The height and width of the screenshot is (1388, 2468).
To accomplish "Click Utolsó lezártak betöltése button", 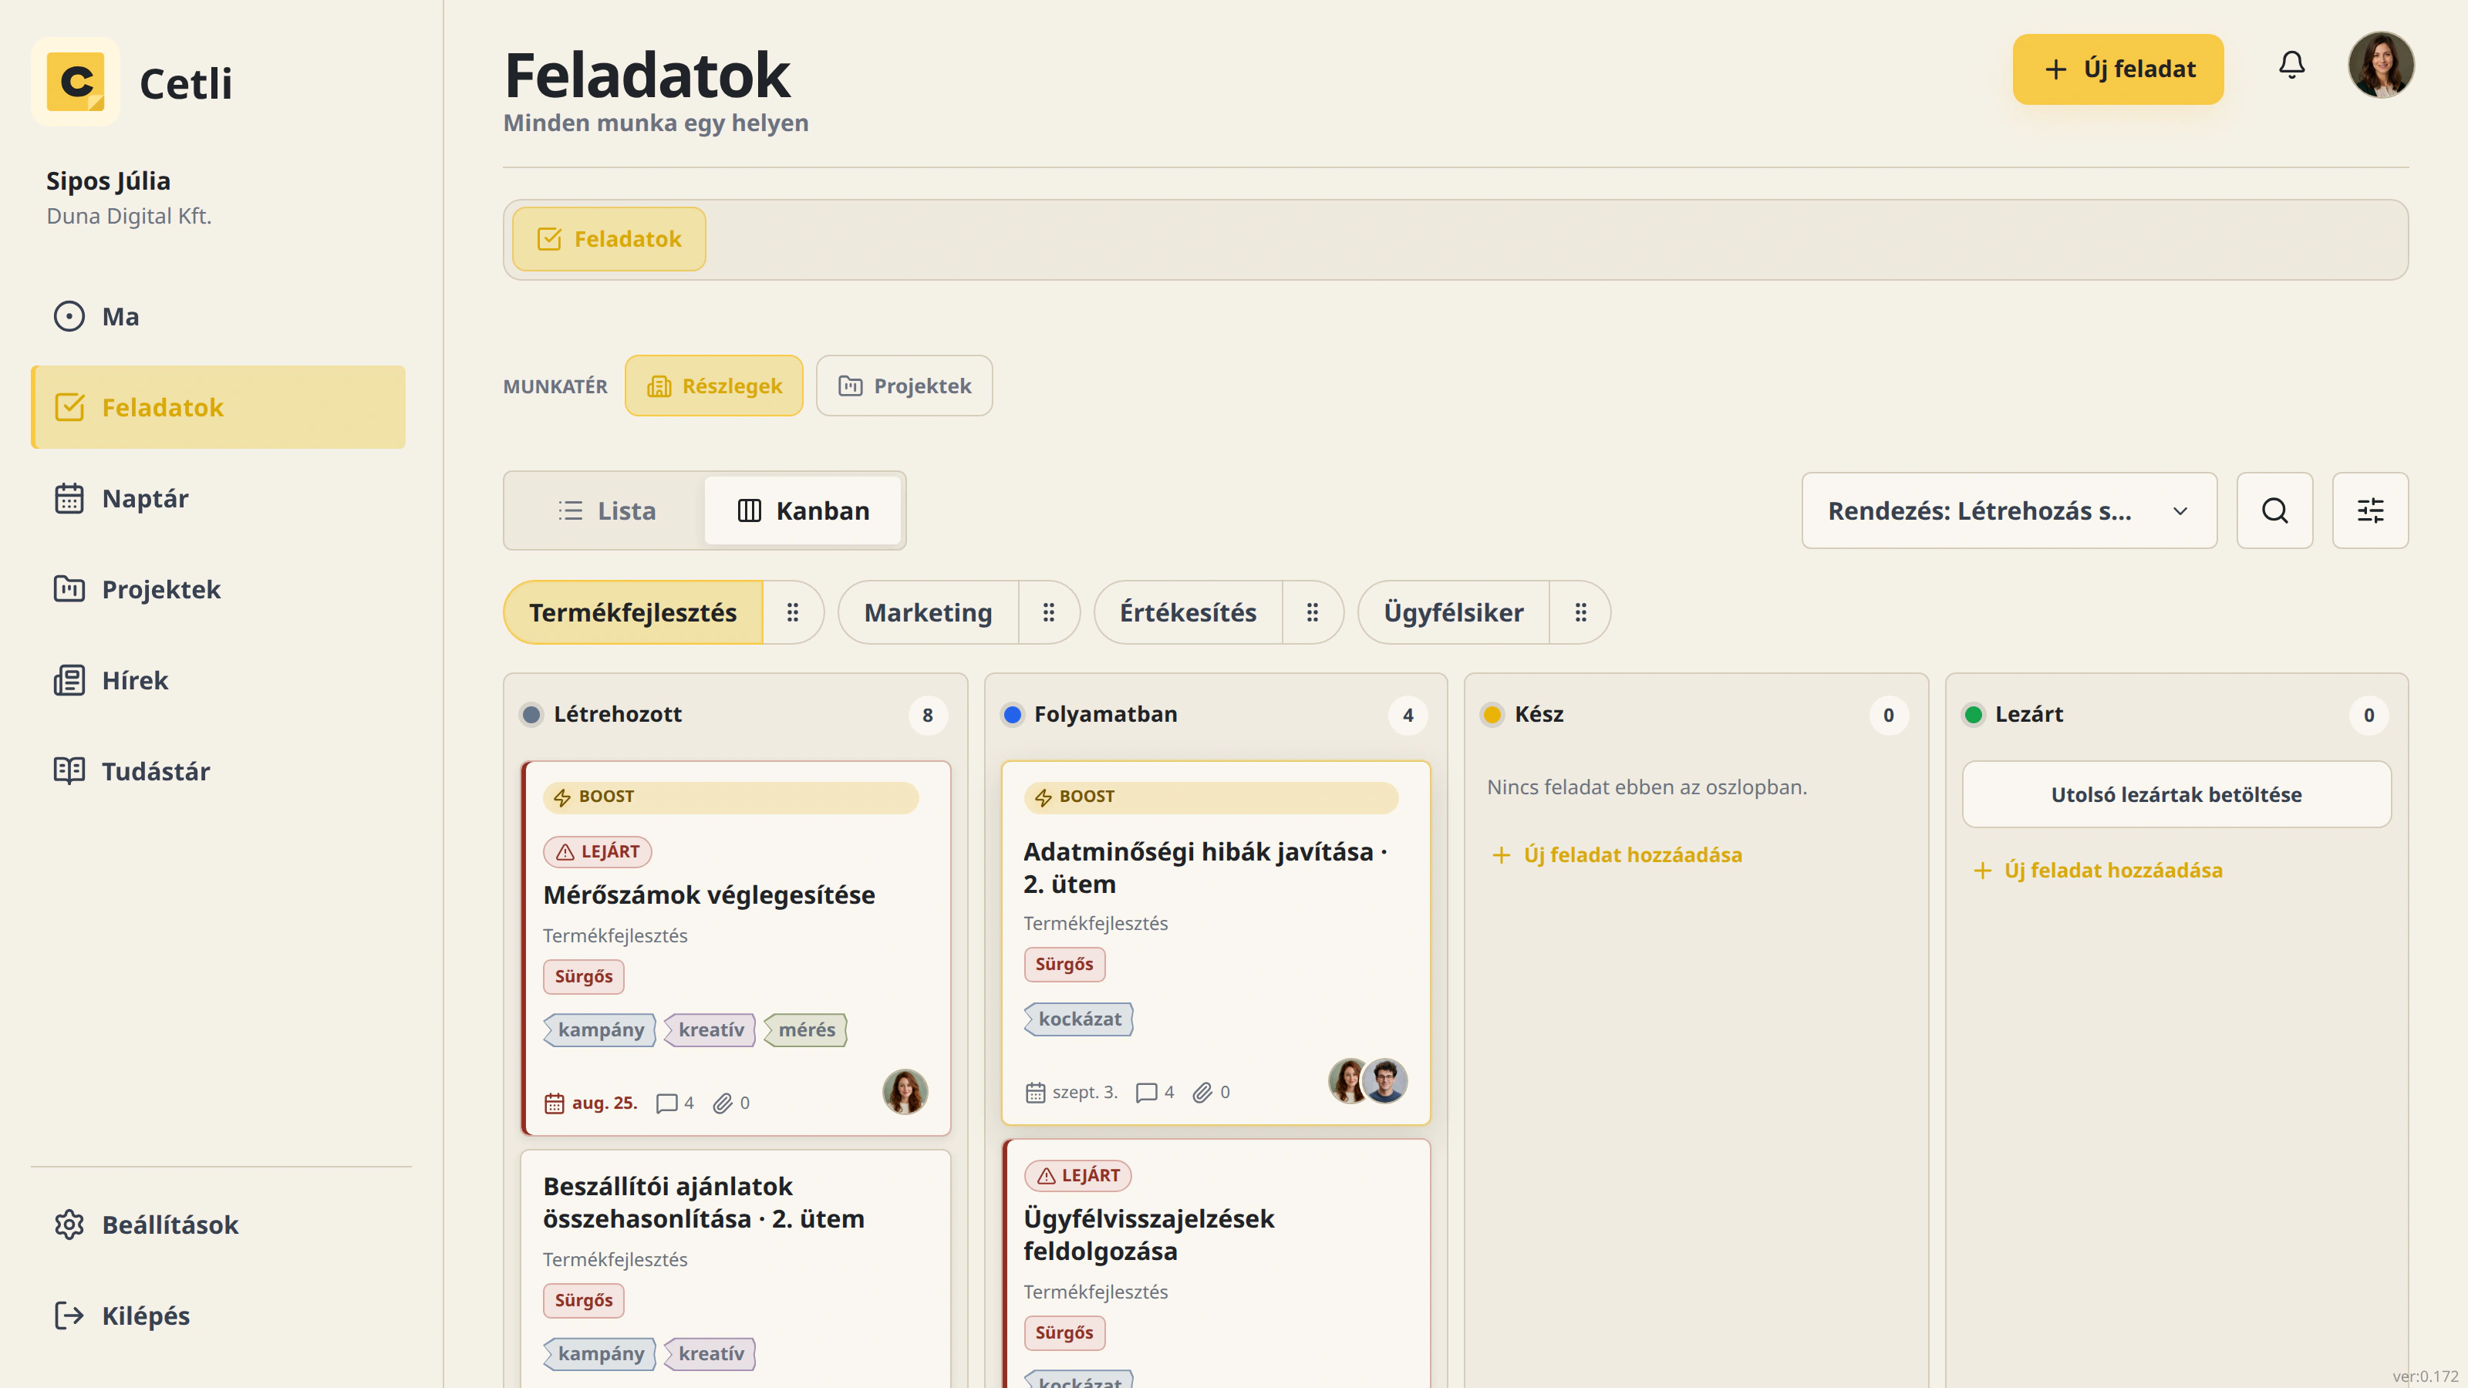I will (2176, 794).
